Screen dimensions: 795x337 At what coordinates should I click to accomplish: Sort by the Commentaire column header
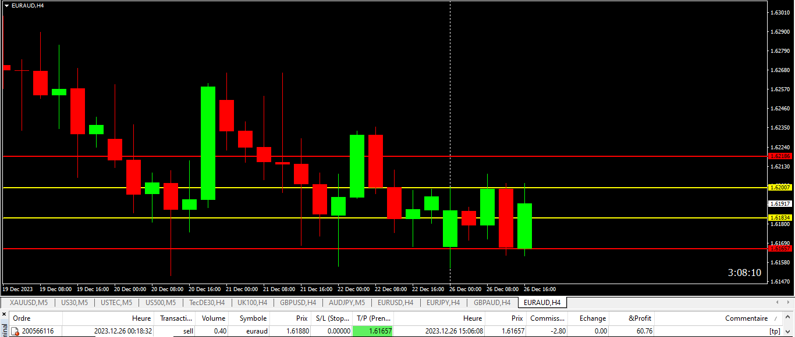tap(746, 318)
